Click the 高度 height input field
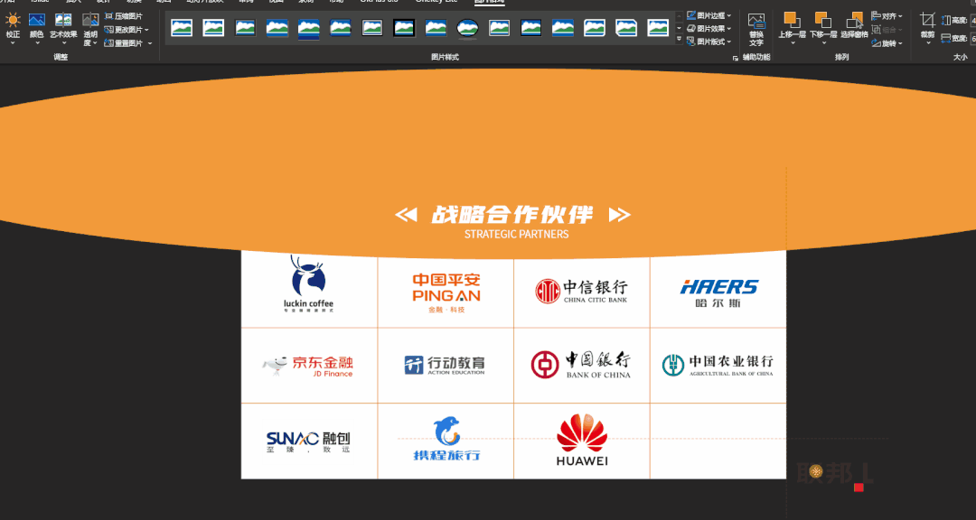Image resolution: width=976 pixels, height=520 pixels. click(973, 21)
